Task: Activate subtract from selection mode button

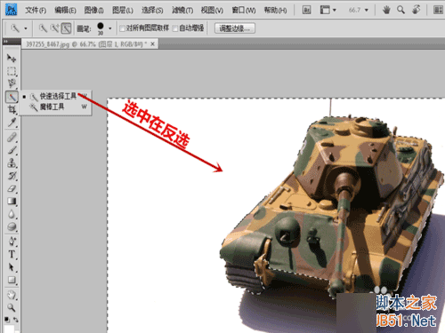Action: point(66,28)
